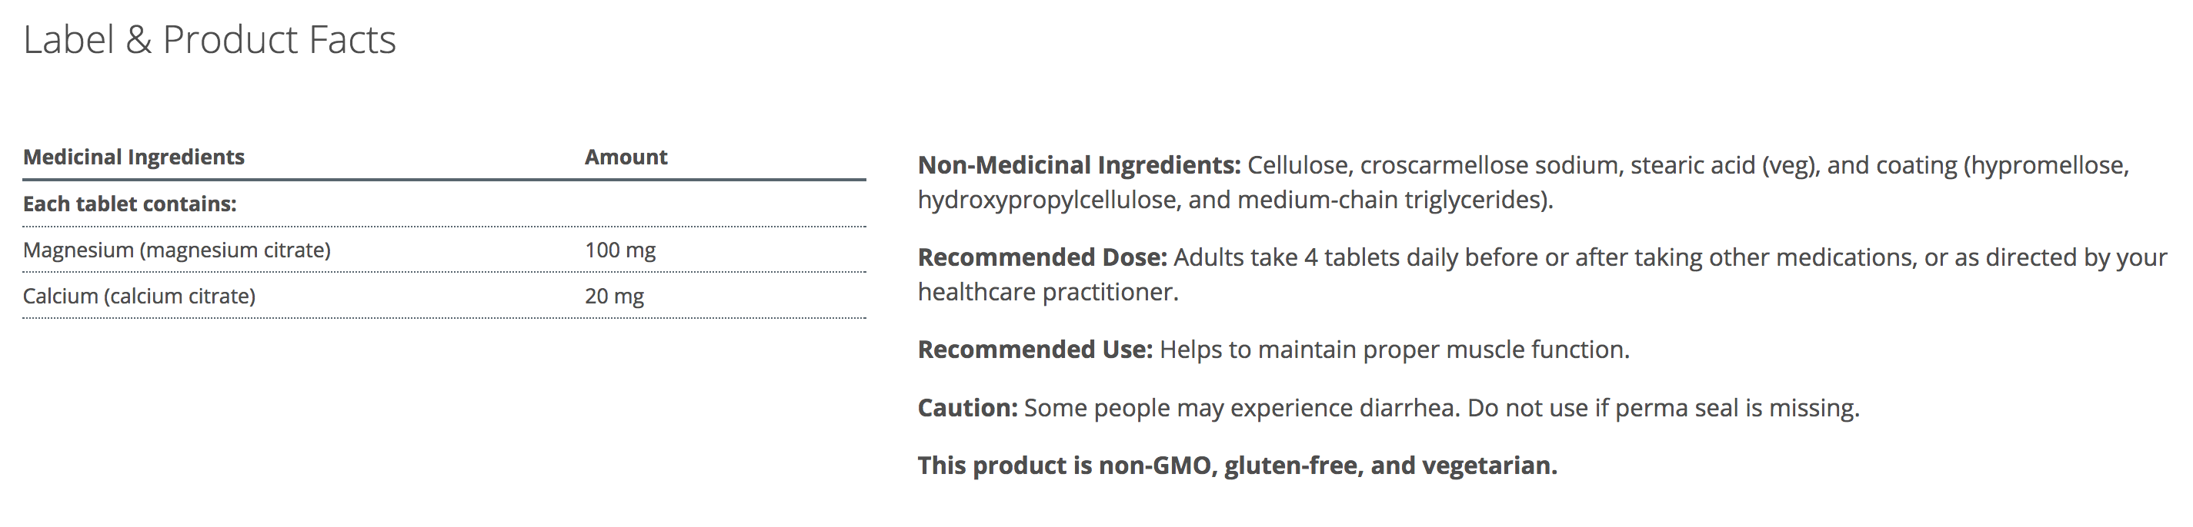Screen dimensions: 2193x527
Task: Click the bold "Caution:" label
Action: pyautogui.click(x=967, y=409)
